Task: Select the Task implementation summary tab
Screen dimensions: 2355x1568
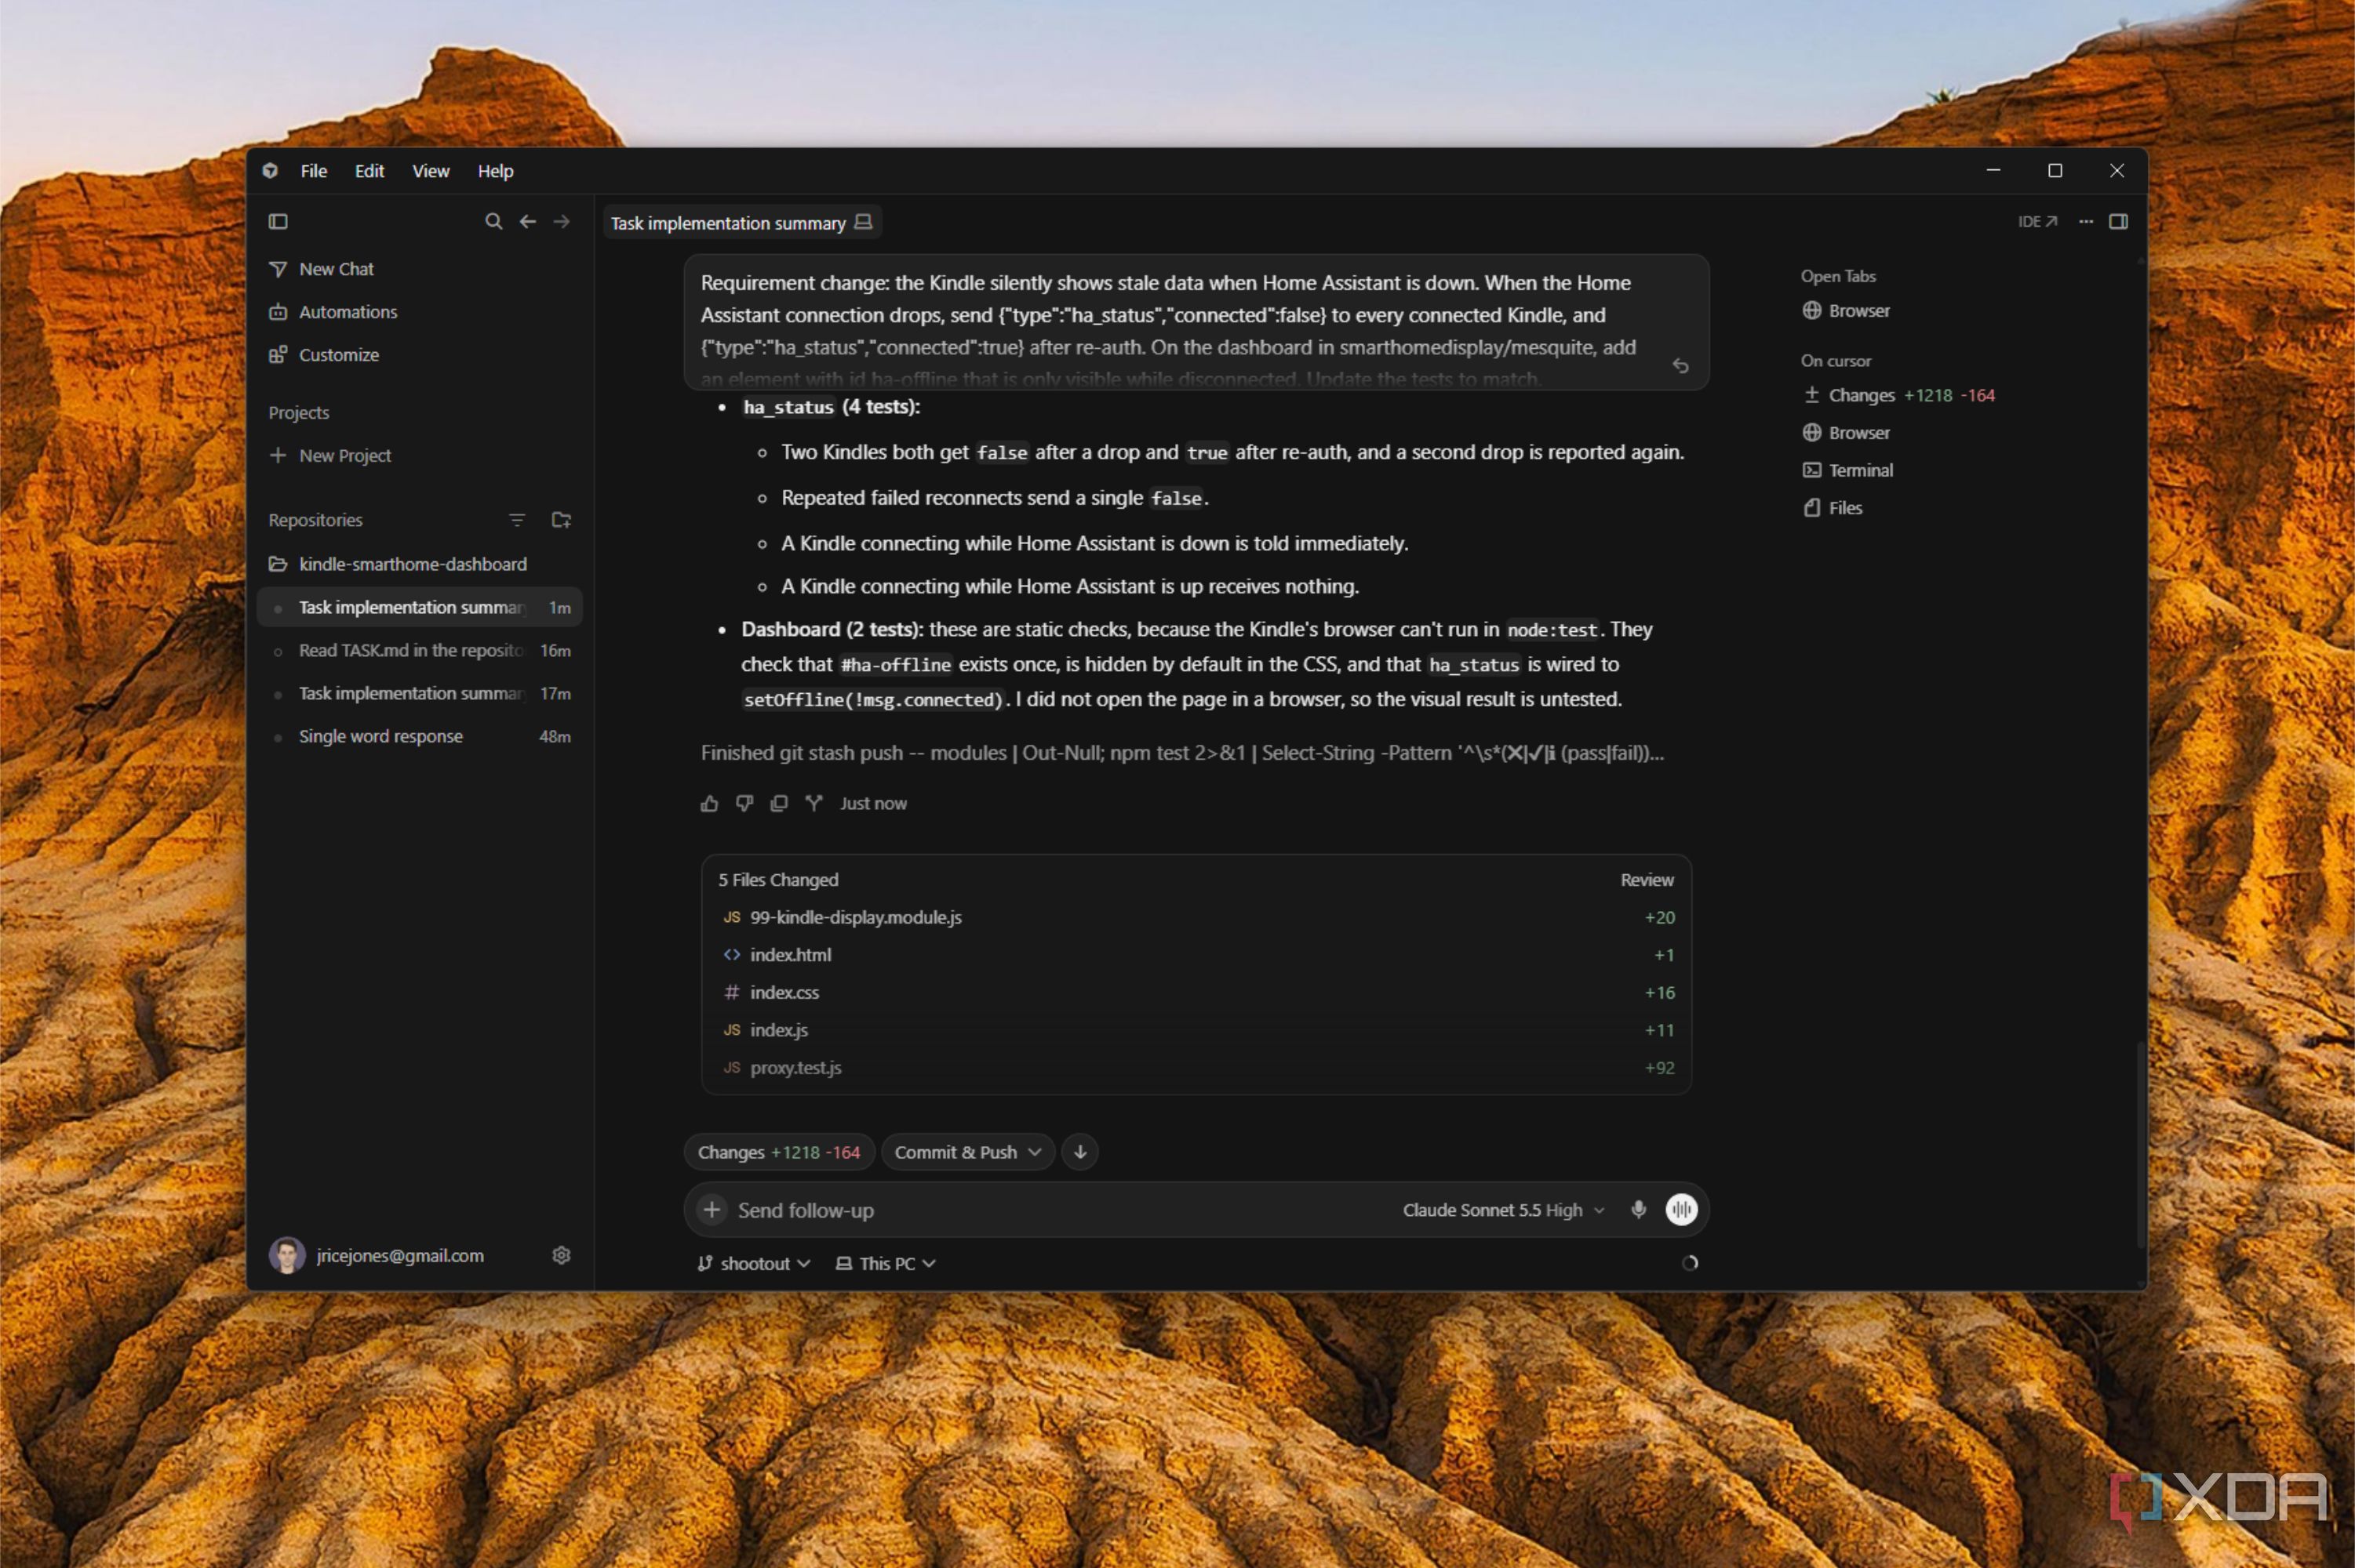Action: coord(741,223)
